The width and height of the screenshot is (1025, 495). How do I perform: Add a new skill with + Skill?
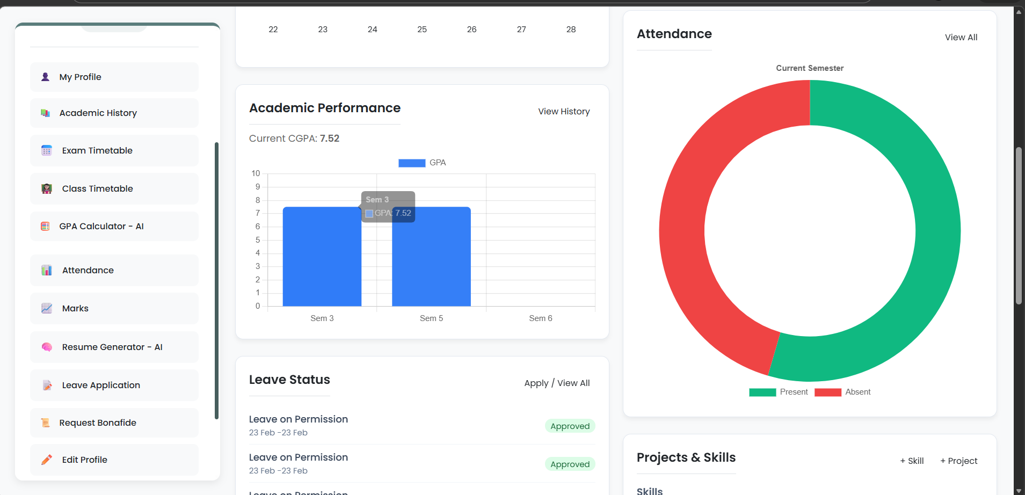click(x=912, y=461)
